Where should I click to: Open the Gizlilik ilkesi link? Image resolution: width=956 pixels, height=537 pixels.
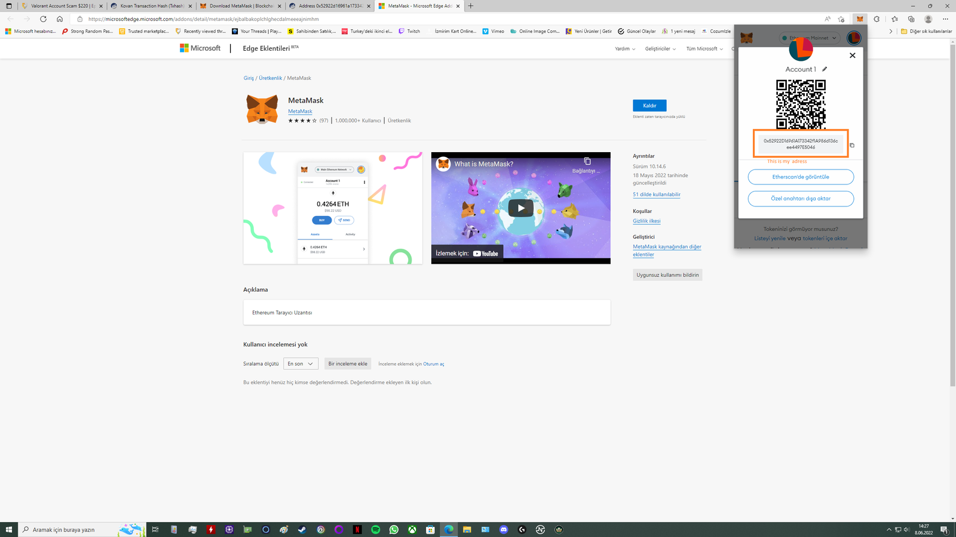tap(646, 221)
